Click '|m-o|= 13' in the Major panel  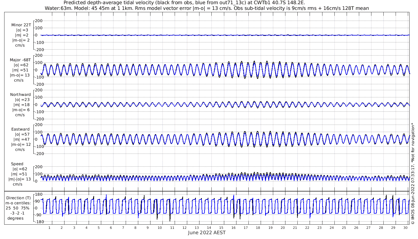(x=20, y=75)
